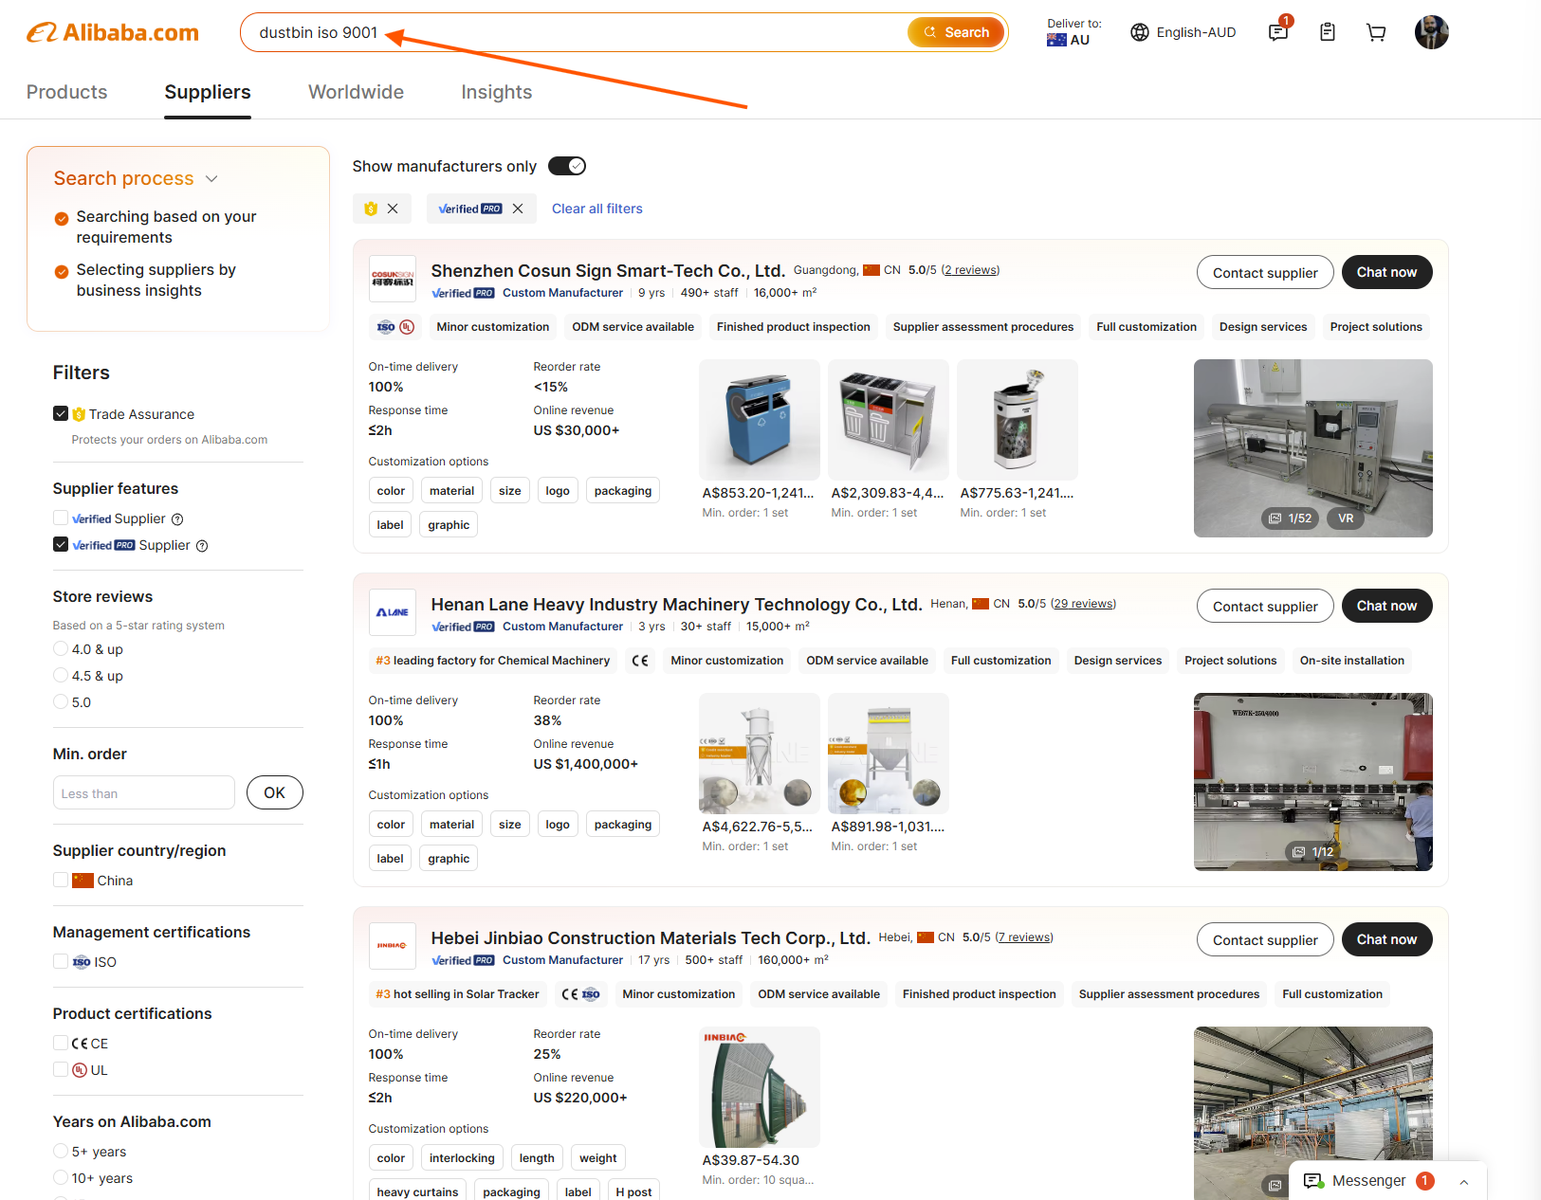Expand the Messenger panel chevron
This screenshot has height=1200, width=1541.
point(1464,1182)
